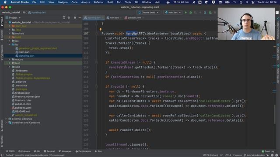Click the lib breadcrumb in navigation bar
The width and height of the screenshot is (280, 157).
[x=24, y=13]
